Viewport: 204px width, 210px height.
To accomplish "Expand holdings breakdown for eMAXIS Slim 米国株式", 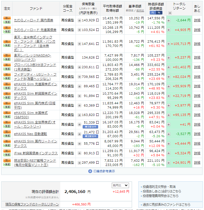I will point(80,115).
